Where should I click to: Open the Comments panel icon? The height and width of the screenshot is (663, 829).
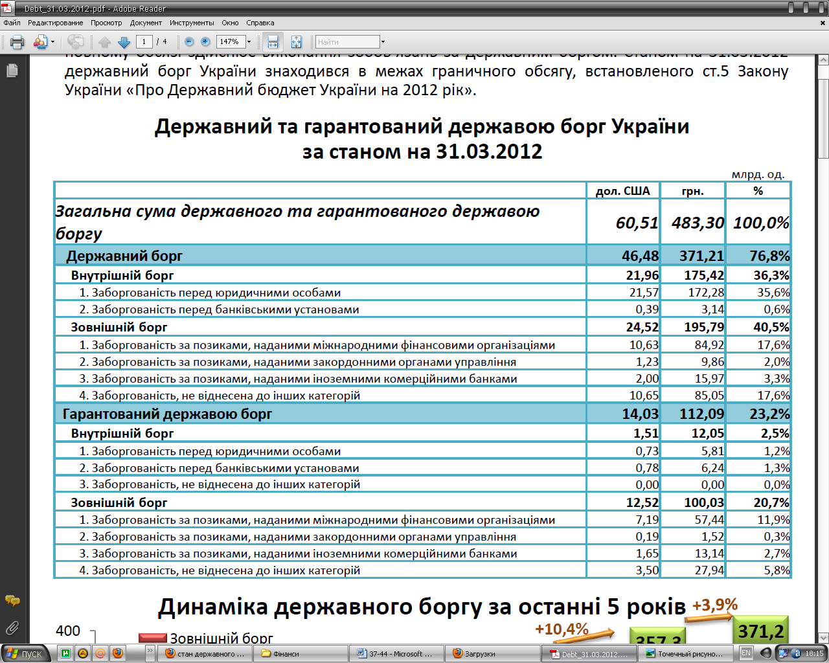click(x=12, y=601)
